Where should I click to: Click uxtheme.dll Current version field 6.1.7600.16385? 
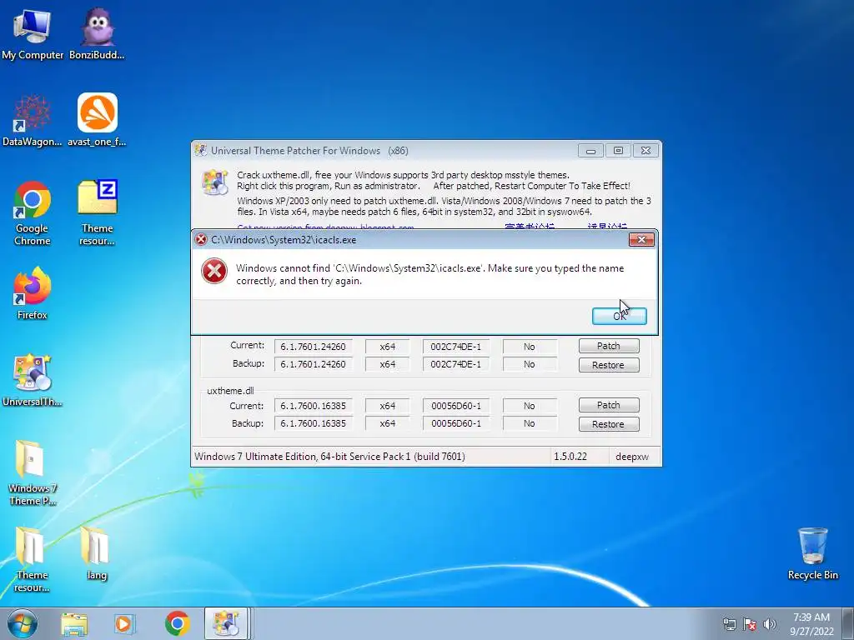[x=314, y=406]
